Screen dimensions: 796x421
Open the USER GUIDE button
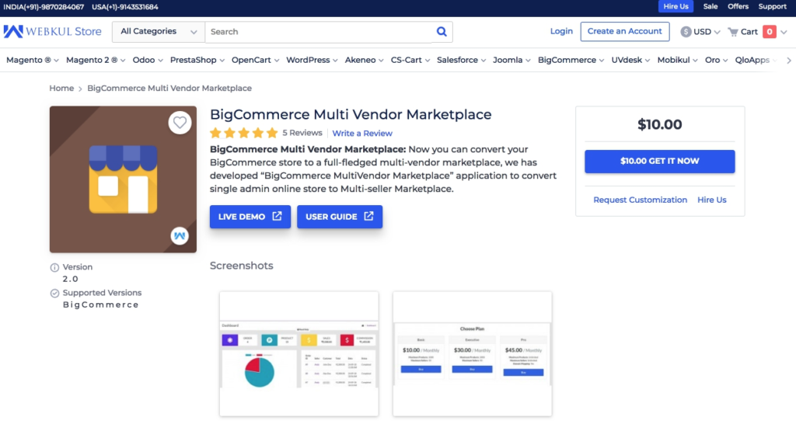[340, 217]
